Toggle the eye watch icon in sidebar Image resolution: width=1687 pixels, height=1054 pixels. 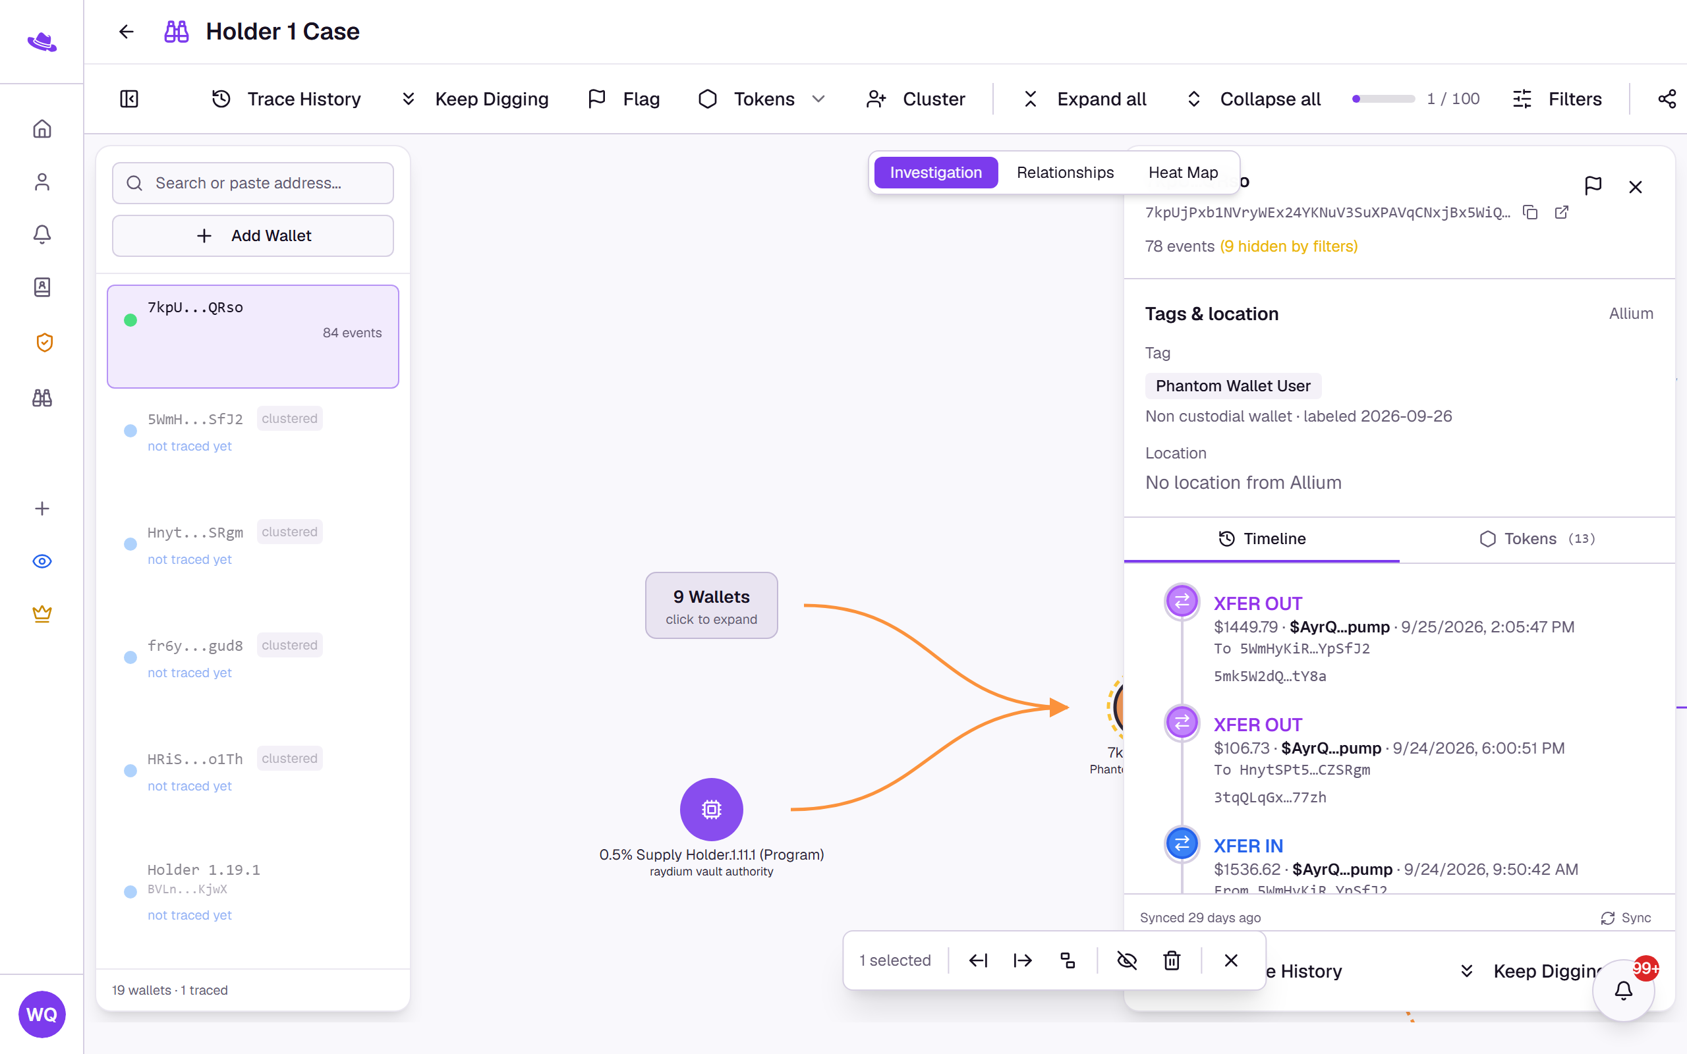pyautogui.click(x=42, y=561)
